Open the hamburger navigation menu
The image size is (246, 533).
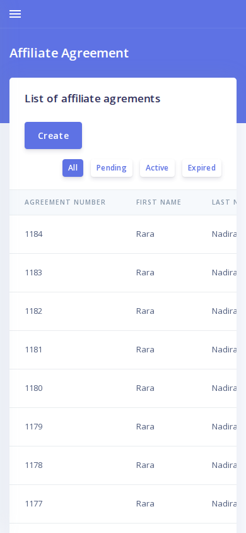15,14
